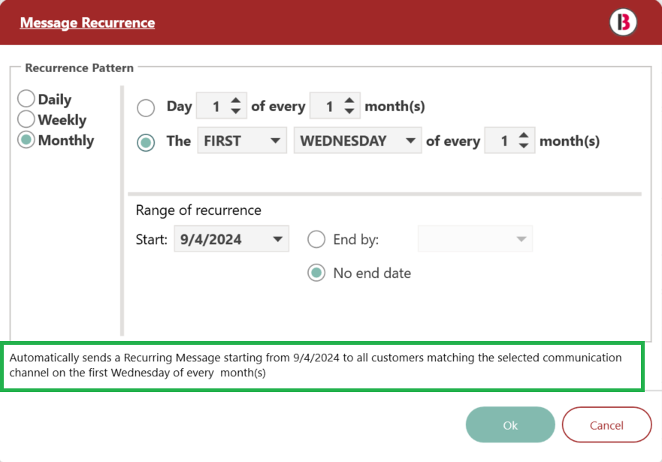Click the B logo icon in header
The height and width of the screenshot is (462, 662).
pyautogui.click(x=623, y=22)
